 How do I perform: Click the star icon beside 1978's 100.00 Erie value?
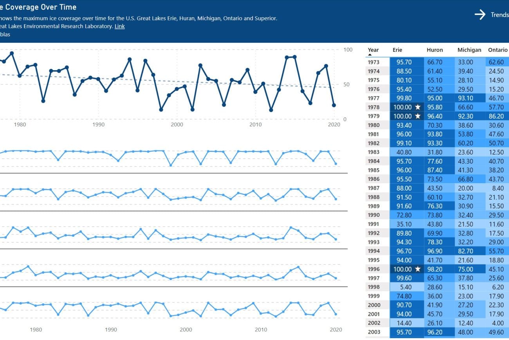pos(419,107)
